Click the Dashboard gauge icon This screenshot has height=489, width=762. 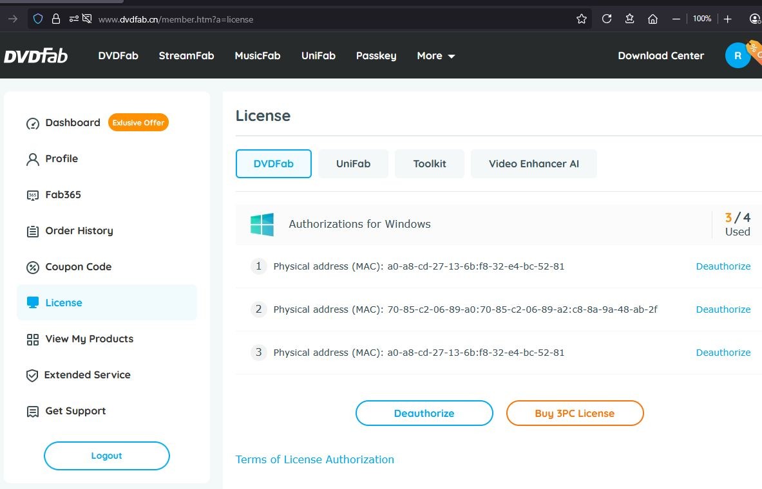click(x=33, y=124)
